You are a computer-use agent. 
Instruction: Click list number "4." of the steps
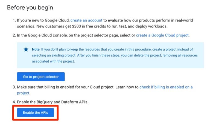click(14, 102)
